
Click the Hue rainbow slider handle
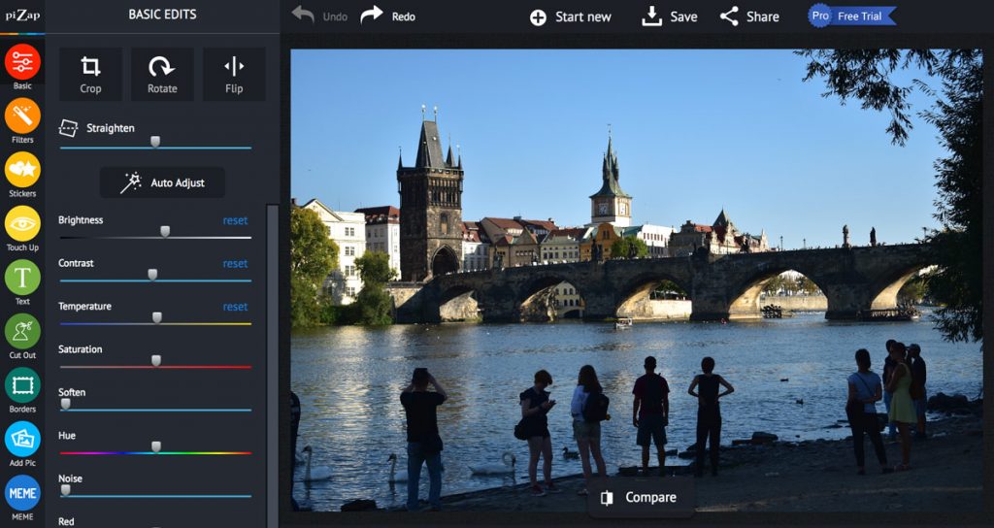pyautogui.click(x=155, y=447)
